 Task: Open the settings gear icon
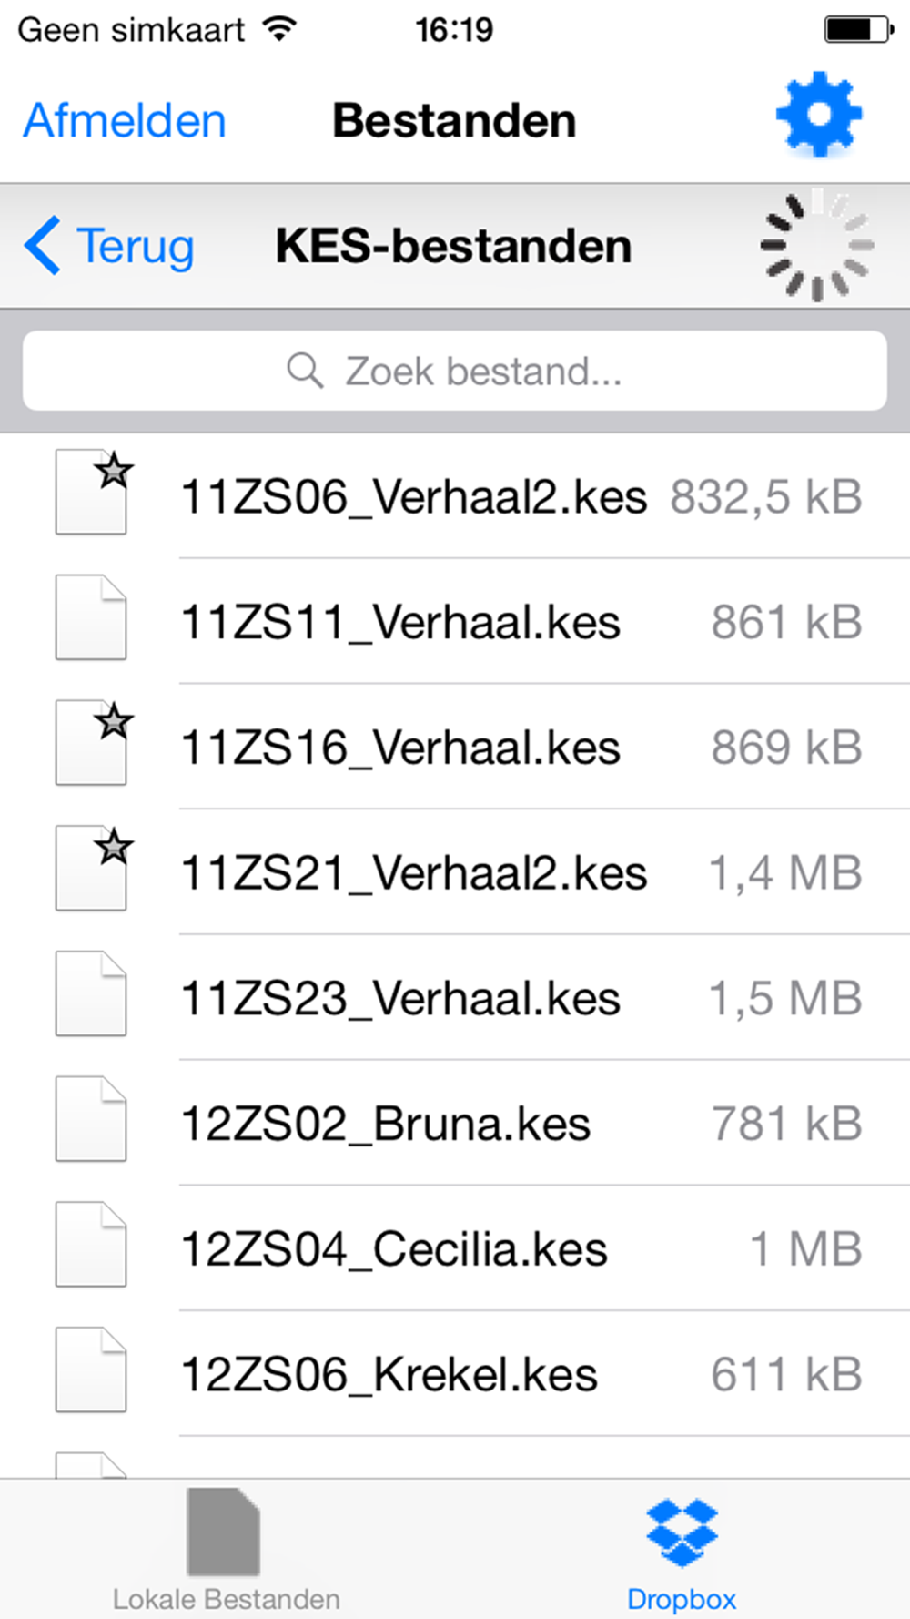pyautogui.click(x=819, y=115)
